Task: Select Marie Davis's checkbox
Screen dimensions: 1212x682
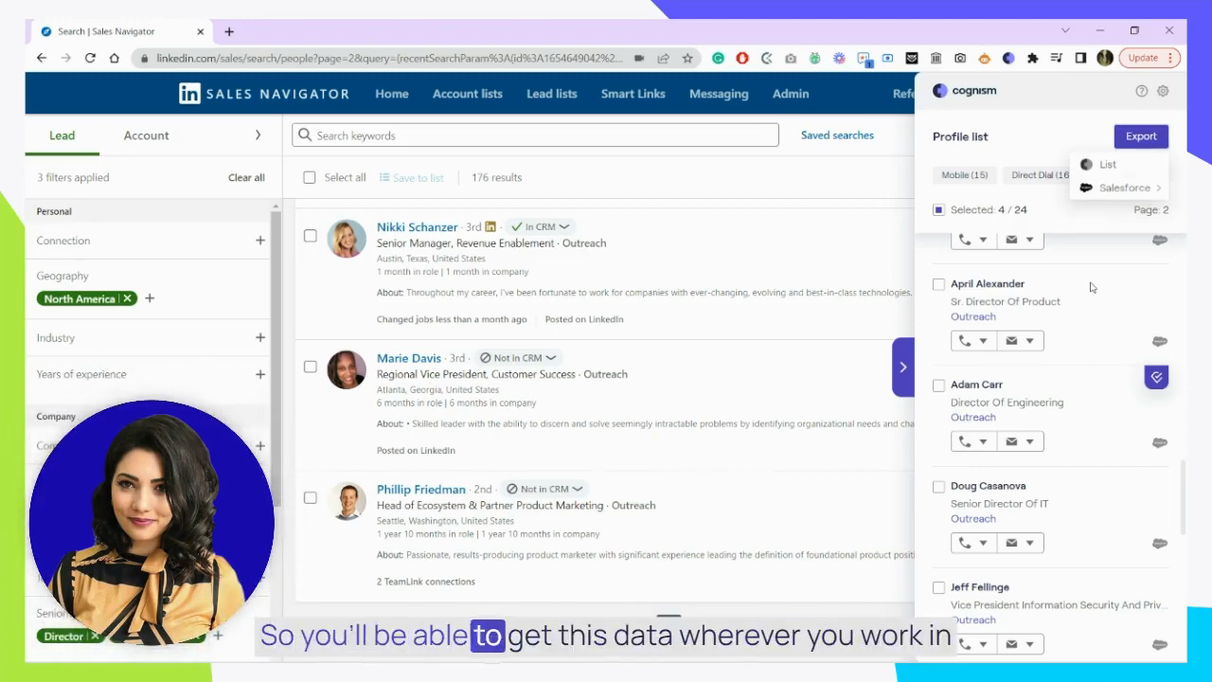Action: point(310,367)
